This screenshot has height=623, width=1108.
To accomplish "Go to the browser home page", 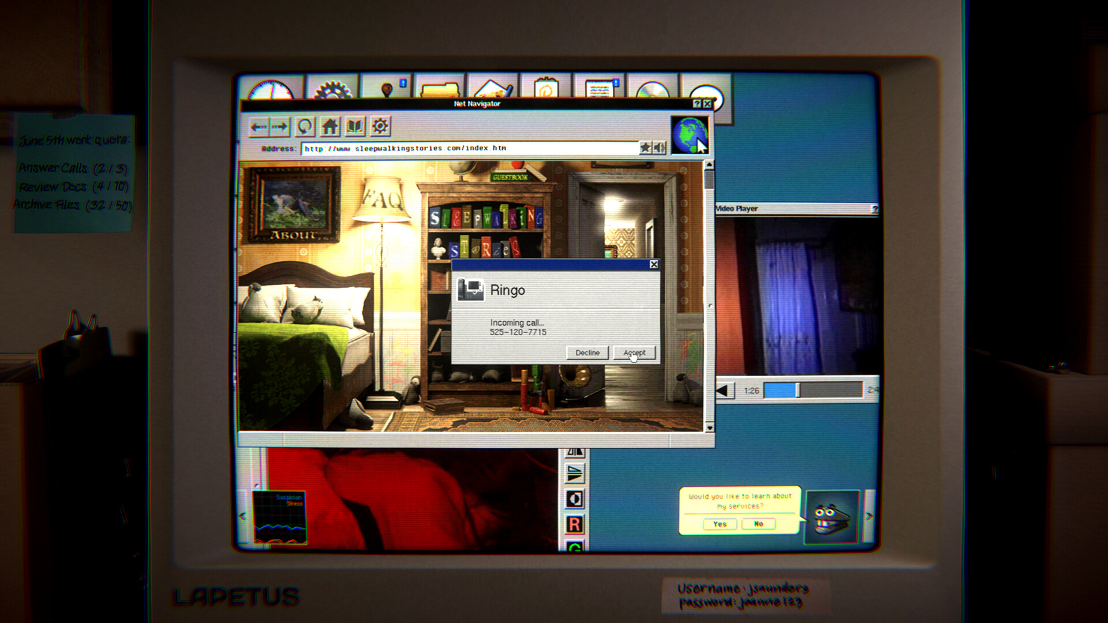I will click(330, 126).
